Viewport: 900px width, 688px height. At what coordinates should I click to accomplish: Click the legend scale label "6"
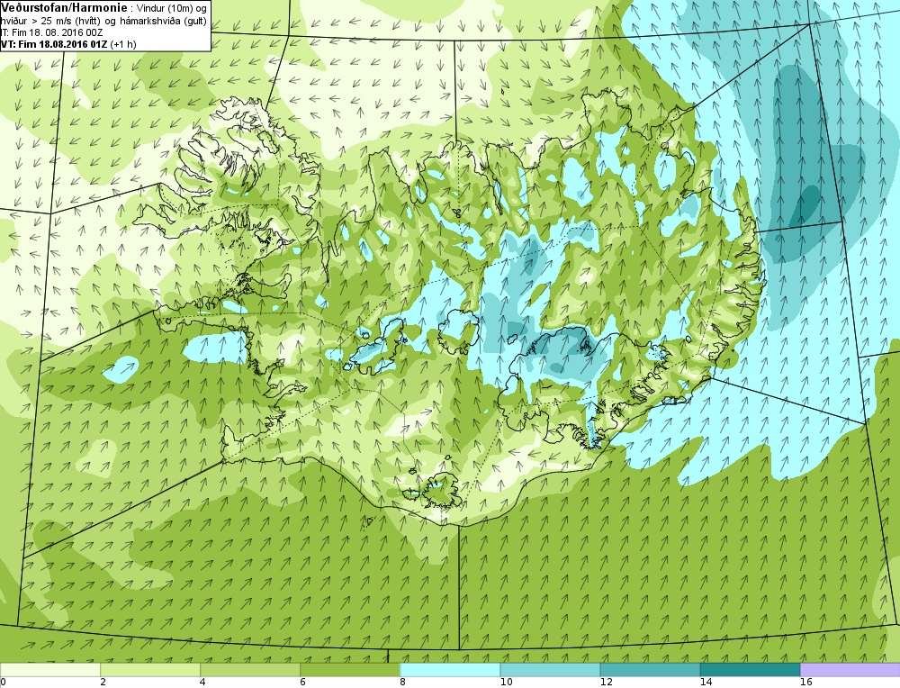pyautogui.click(x=302, y=683)
